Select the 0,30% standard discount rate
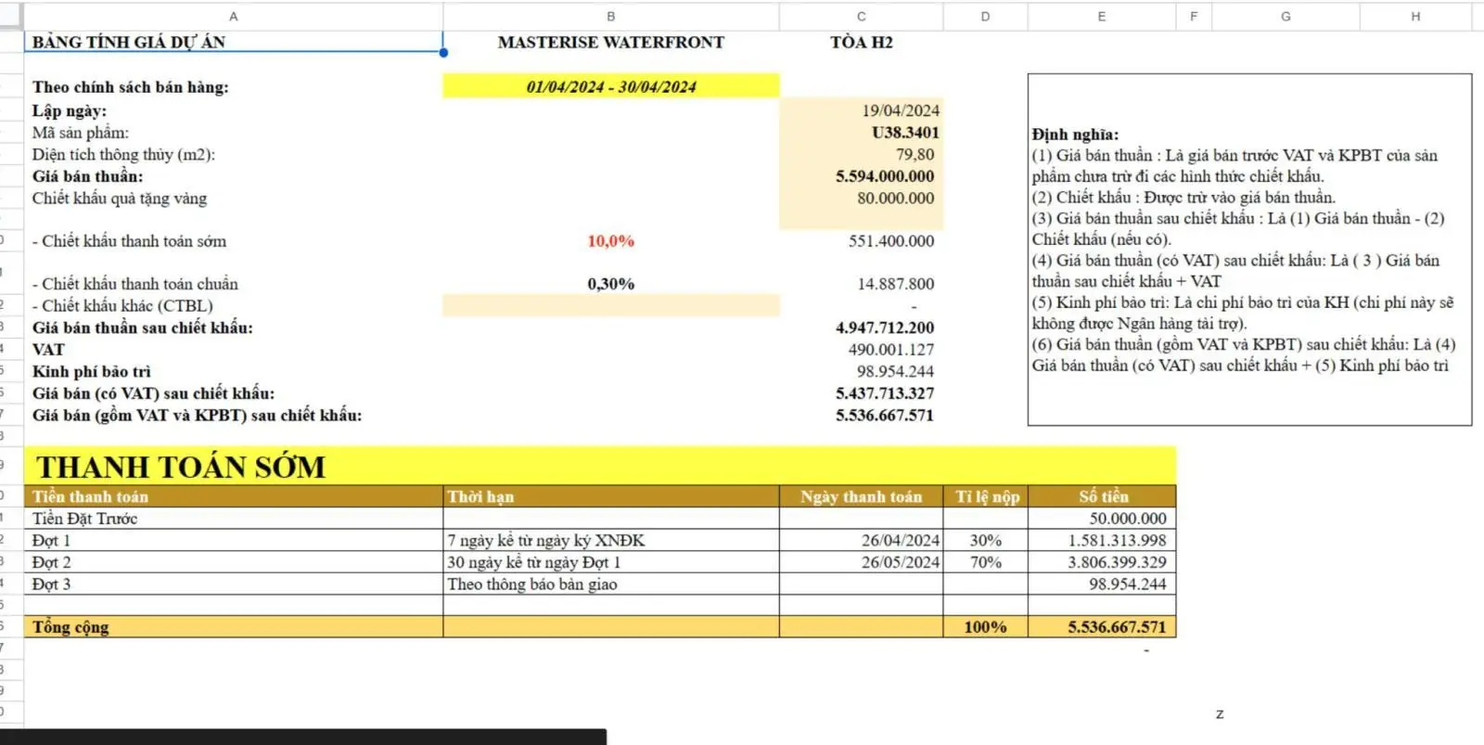1484x745 pixels. click(611, 284)
